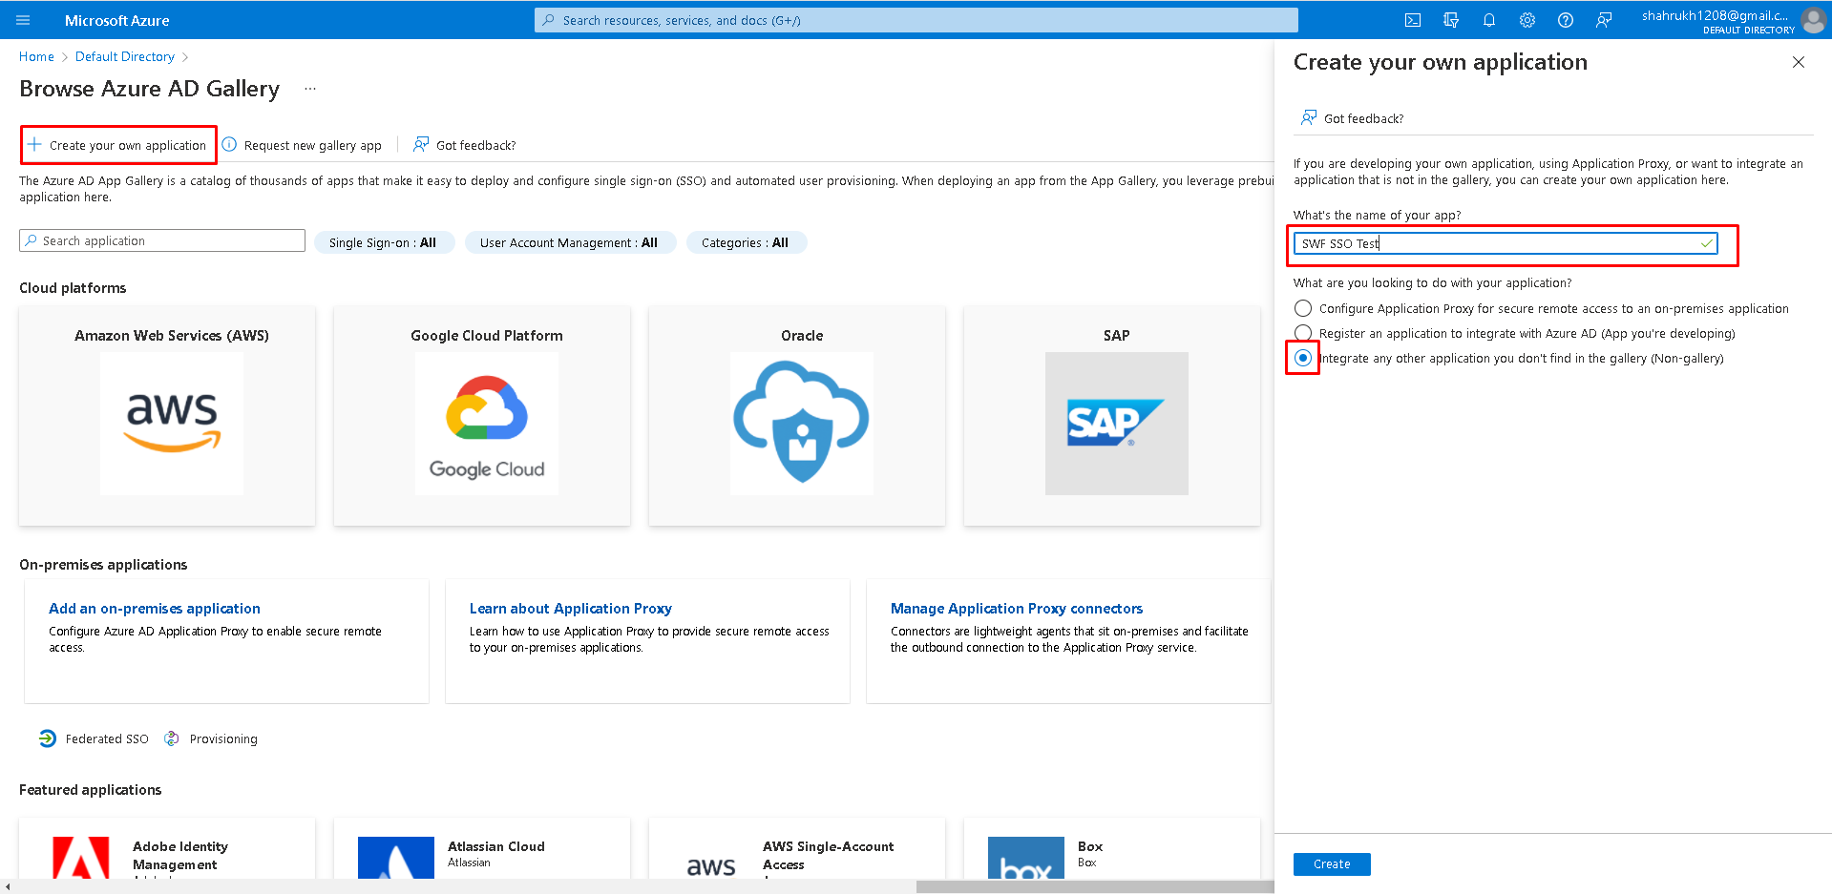The height and width of the screenshot is (894, 1832).
Task: Focus the app name input field
Action: (x=1506, y=243)
